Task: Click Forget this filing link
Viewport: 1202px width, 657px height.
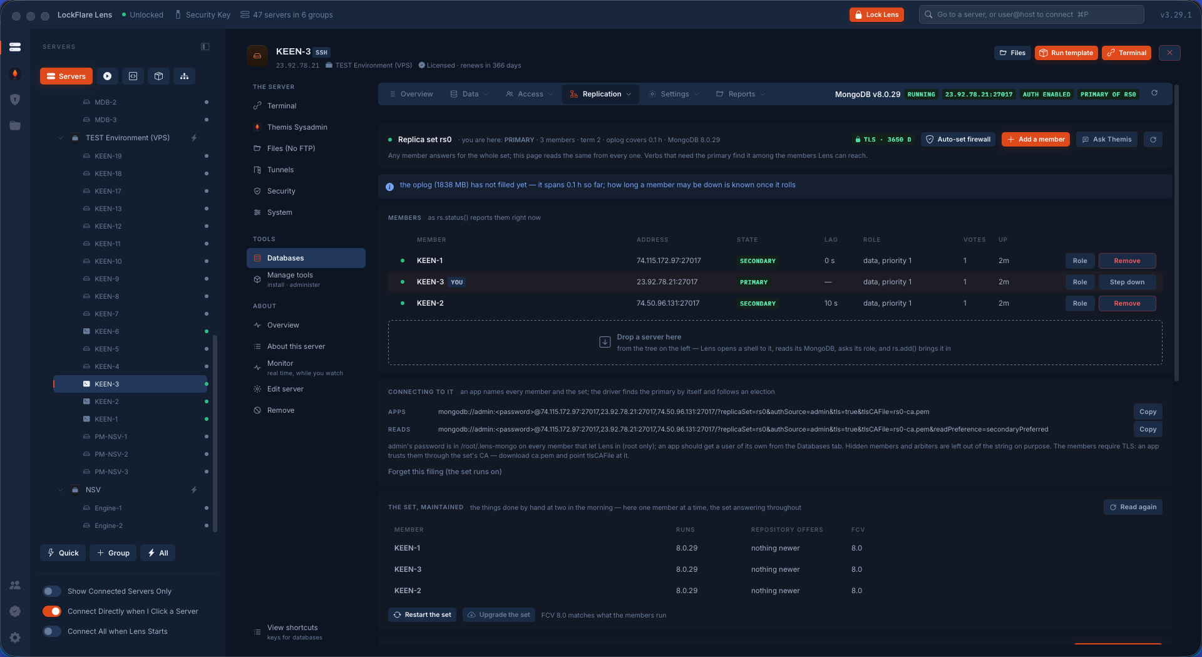Action: coord(444,472)
